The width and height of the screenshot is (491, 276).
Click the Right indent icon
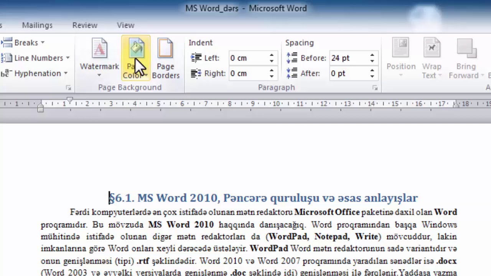(x=196, y=73)
